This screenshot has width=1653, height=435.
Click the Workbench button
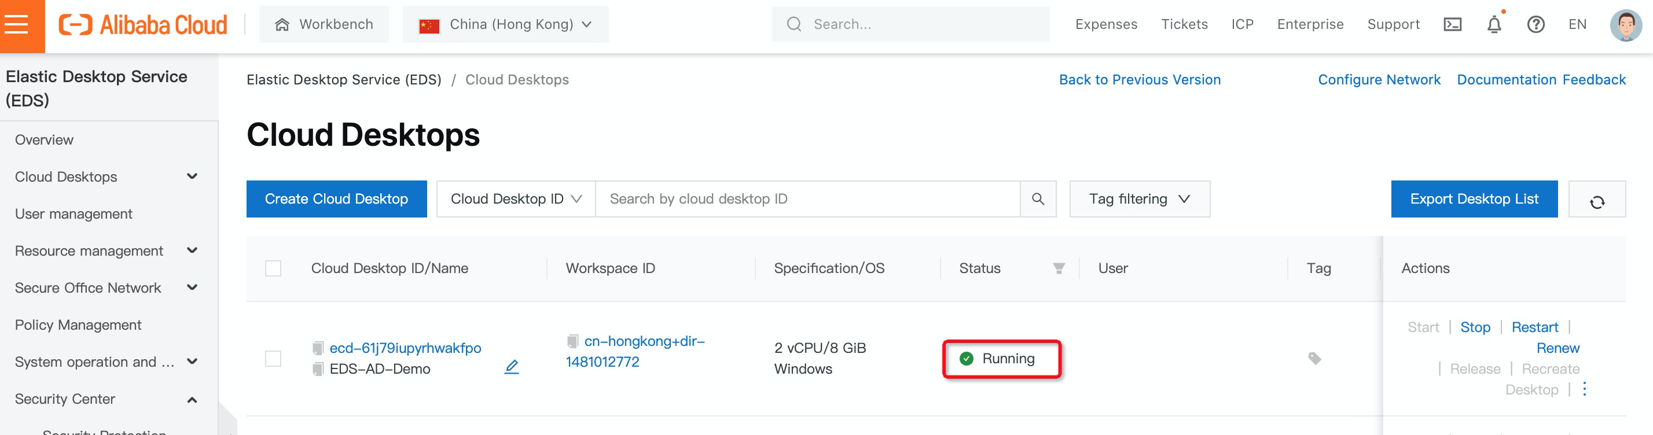coord(324,24)
